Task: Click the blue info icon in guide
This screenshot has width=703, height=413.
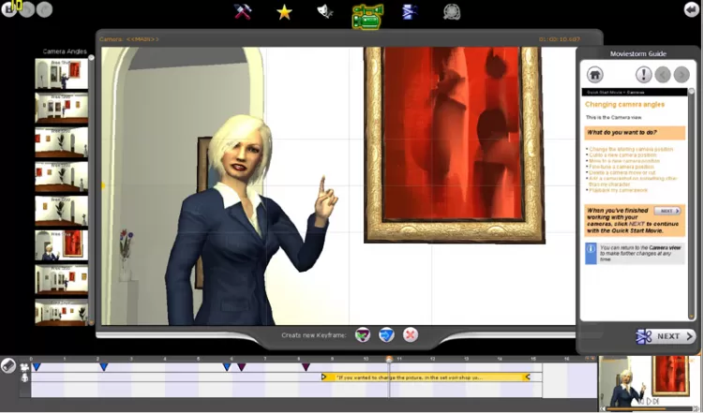Action: [x=591, y=253]
